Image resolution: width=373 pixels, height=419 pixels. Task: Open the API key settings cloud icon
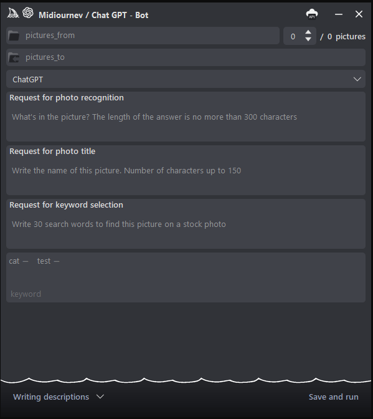pyautogui.click(x=311, y=14)
